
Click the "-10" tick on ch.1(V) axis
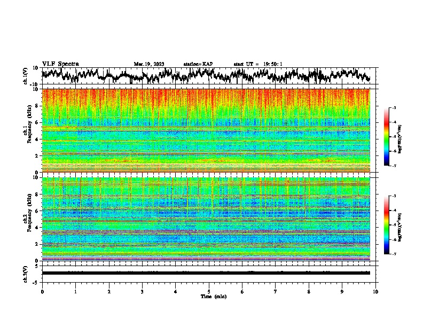coord(35,84)
